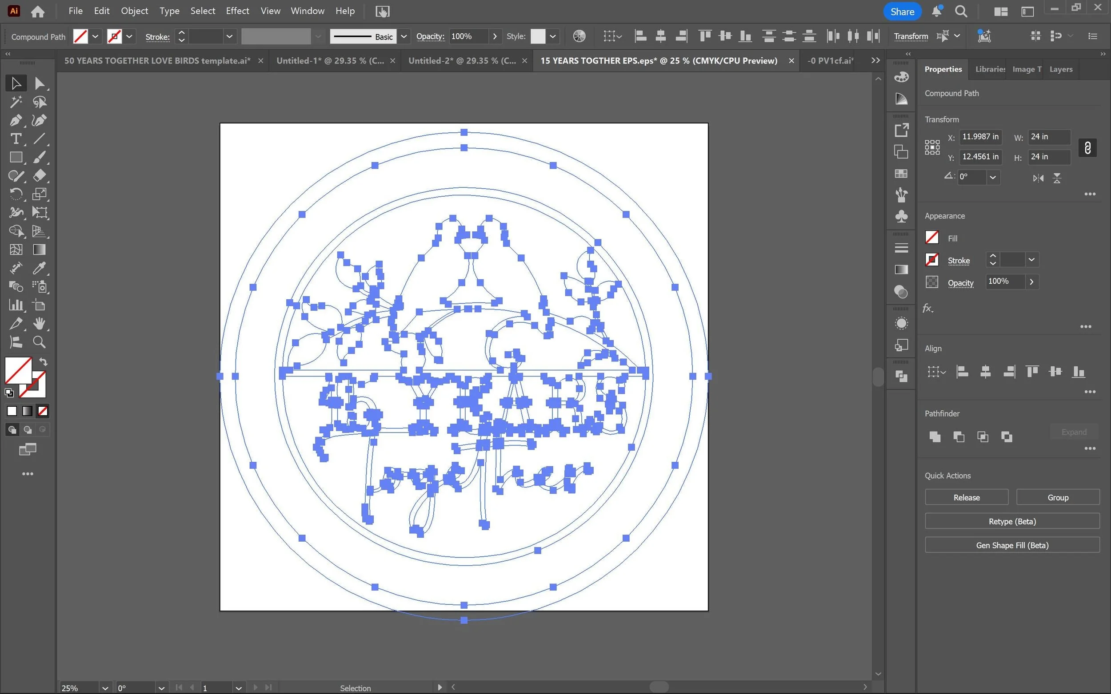Click the Gen Shape Fill (Beta) button

pyautogui.click(x=1012, y=545)
